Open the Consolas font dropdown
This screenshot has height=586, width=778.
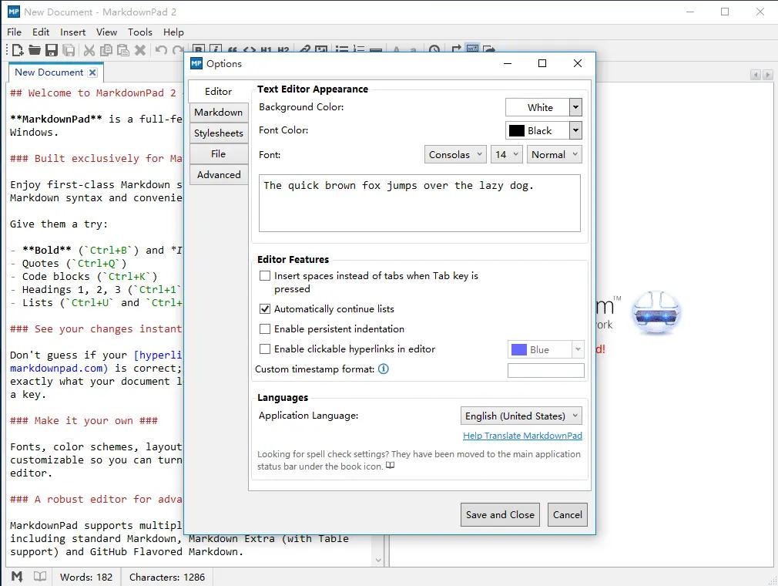pos(454,154)
